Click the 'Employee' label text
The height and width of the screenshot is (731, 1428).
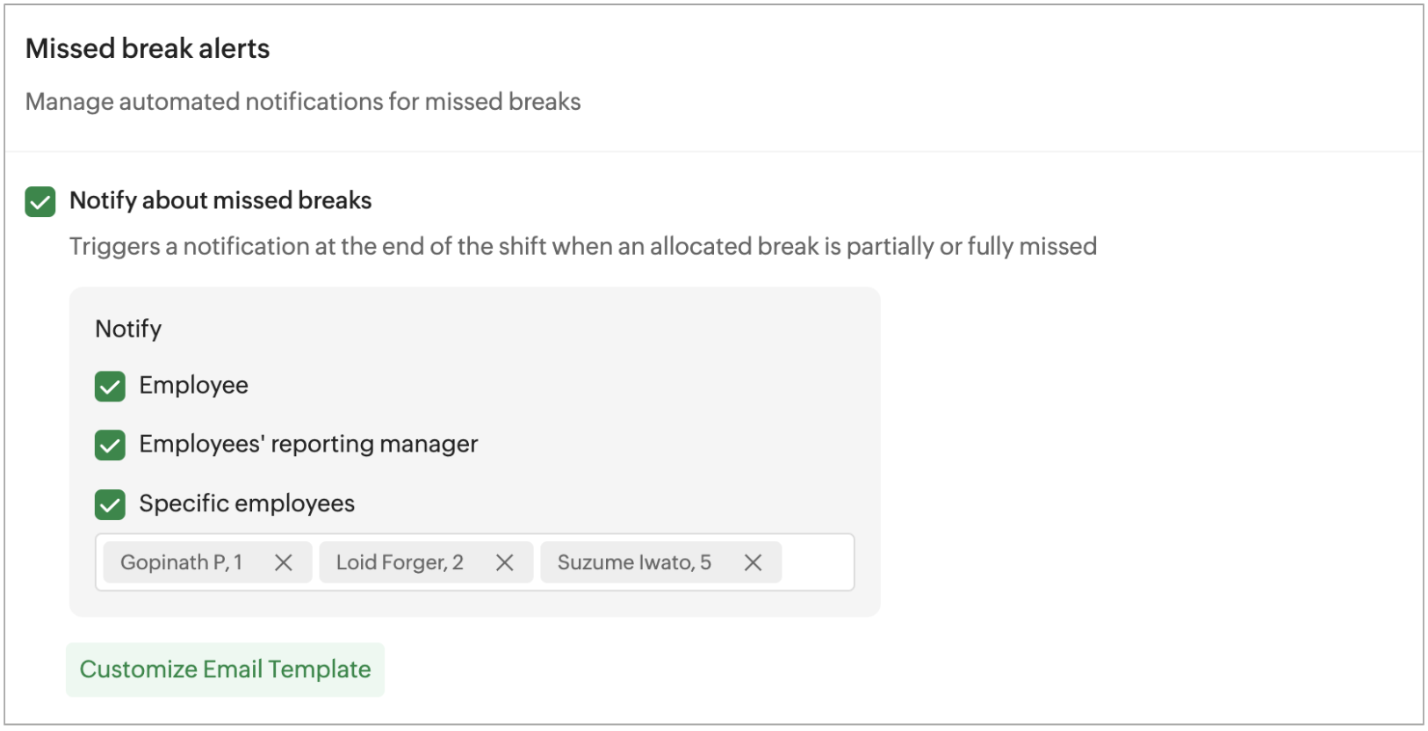(x=193, y=385)
